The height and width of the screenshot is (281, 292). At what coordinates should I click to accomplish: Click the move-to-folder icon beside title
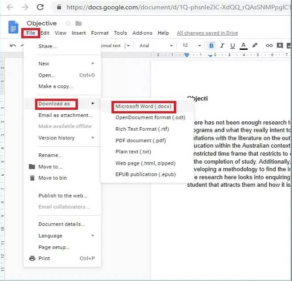point(79,24)
